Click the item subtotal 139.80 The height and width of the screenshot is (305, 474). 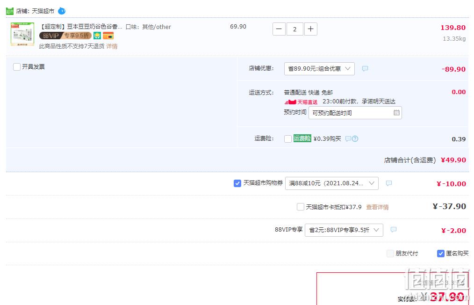pyautogui.click(x=453, y=28)
